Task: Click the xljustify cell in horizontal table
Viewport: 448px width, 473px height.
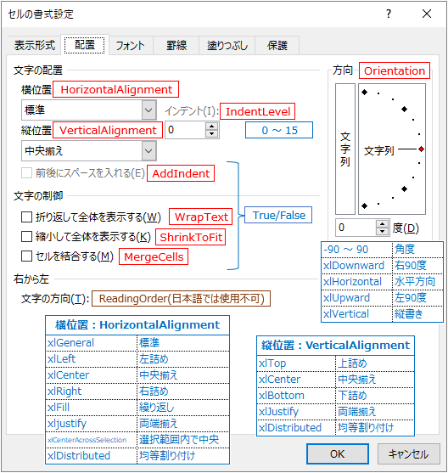Action: tap(92, 424)
